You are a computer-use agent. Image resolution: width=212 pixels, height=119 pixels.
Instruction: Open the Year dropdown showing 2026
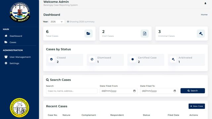point(57,21)
